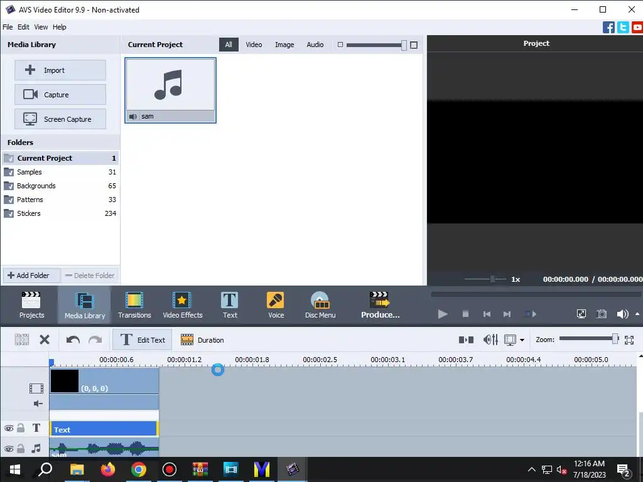
Task: Select the Audio filter tab
Action: (x=315, y=45)
